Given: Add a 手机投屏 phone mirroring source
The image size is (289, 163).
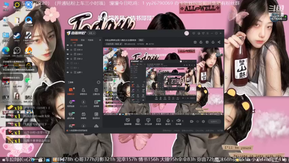Looking at the screenshot, I should click(148, 122).
